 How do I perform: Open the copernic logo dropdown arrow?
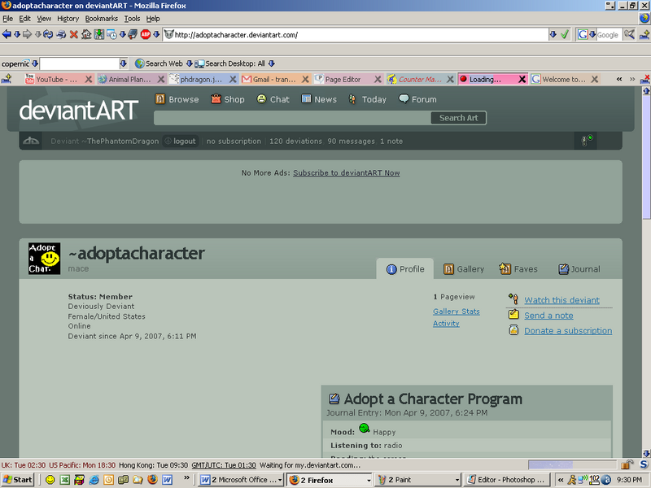[35, 63]
